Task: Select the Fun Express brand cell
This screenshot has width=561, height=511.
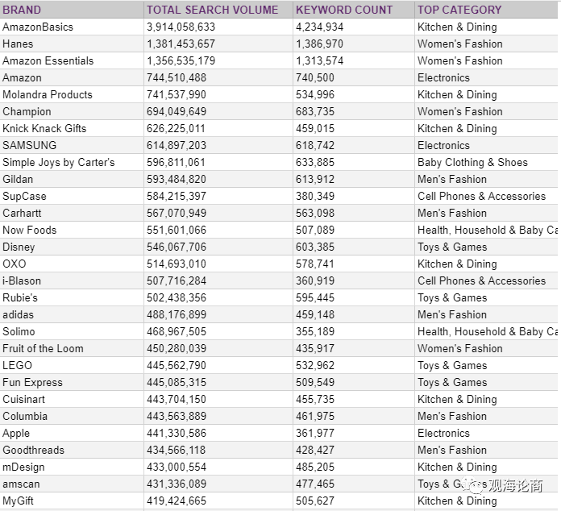Action: [x=72, y=382]
